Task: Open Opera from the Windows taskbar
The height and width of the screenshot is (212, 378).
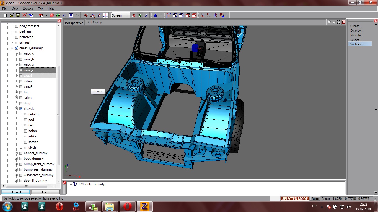Action: coord(128,206)
